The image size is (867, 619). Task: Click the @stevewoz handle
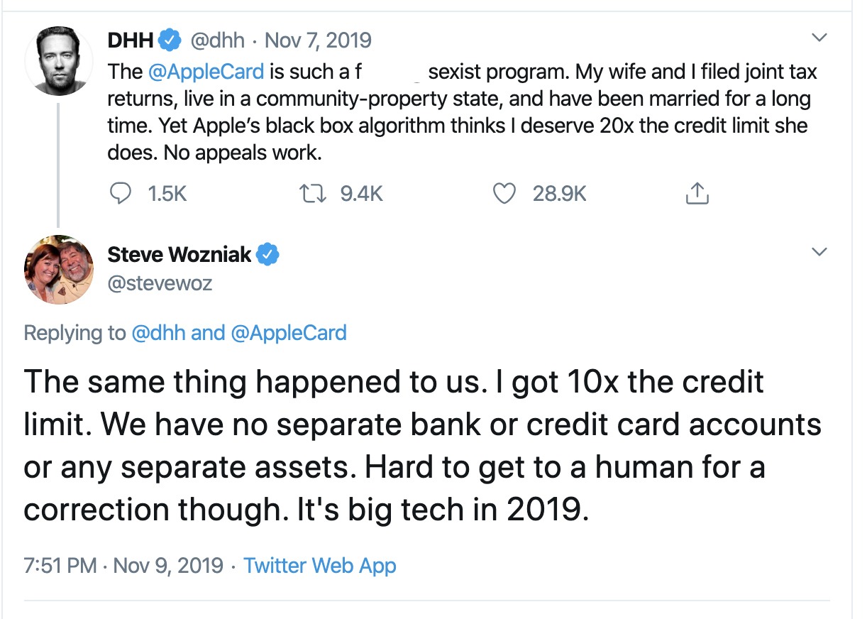160,283
